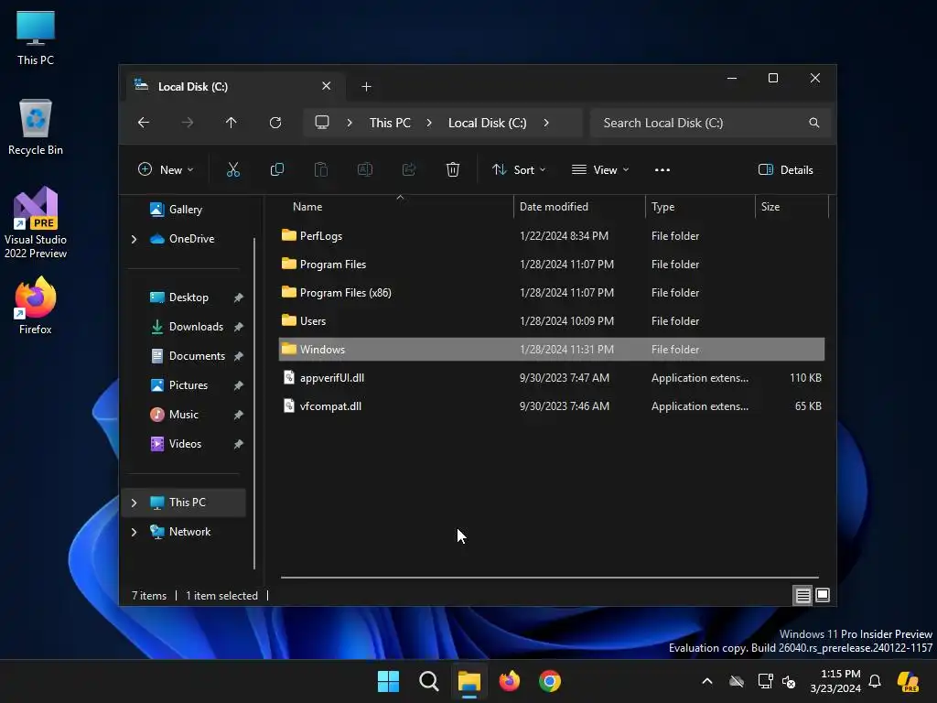Close the Local Disk (C:) tab
The image size is (937, 703).
327,86
